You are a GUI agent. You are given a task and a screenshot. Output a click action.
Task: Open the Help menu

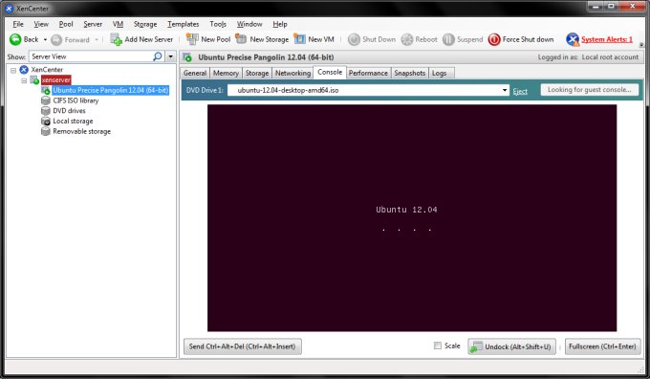point(280,24)
